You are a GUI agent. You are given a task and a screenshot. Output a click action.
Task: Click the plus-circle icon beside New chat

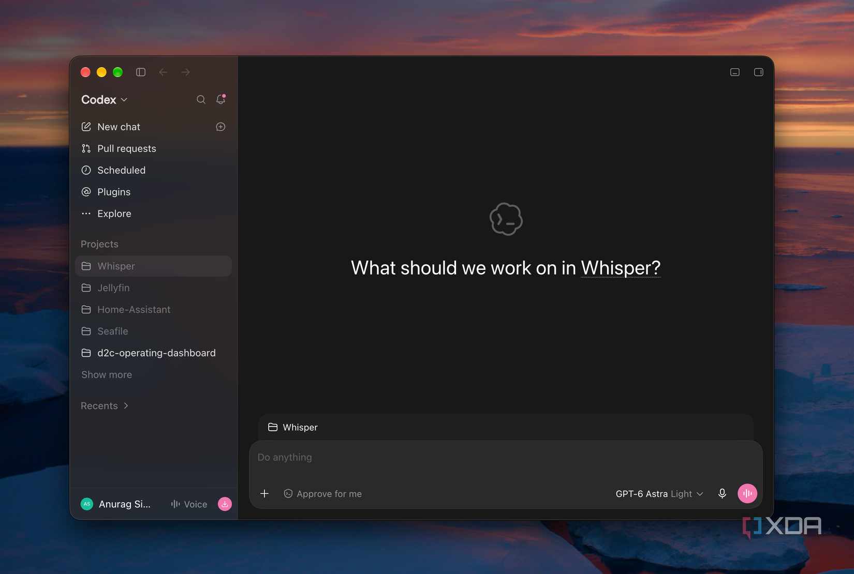coord(221,127)
